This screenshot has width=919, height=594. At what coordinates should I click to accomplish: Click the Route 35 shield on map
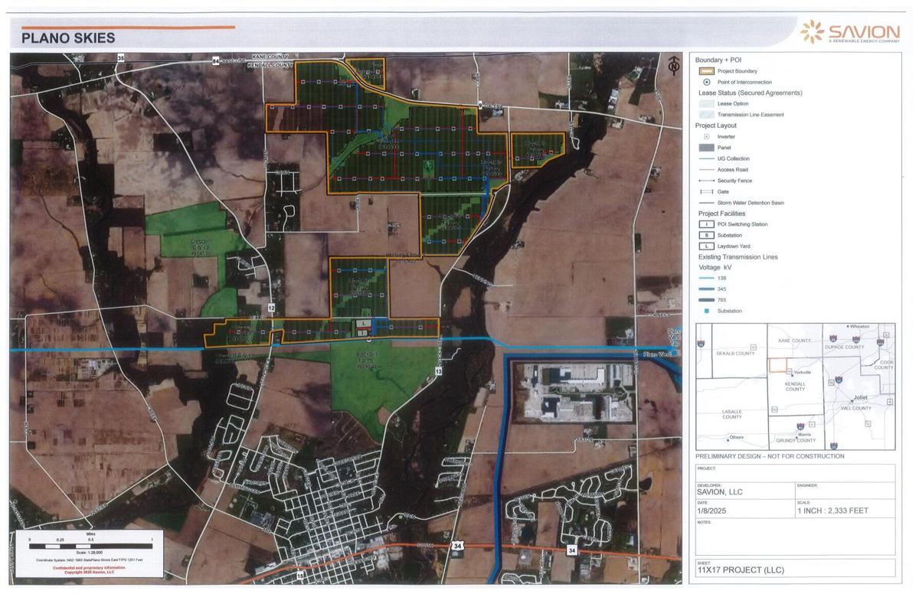[120, 57]
